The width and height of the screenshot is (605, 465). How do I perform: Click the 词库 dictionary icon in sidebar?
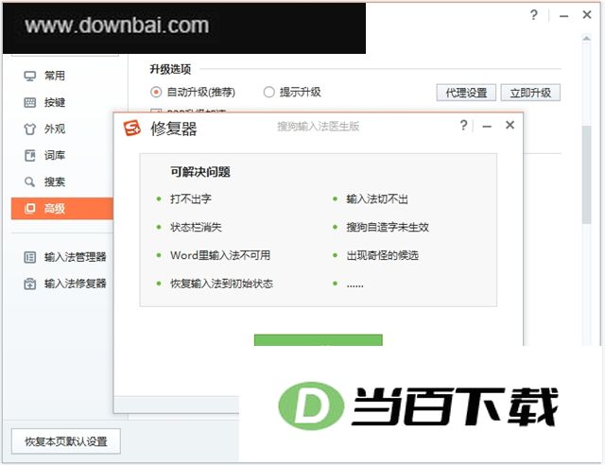point(29,156)
